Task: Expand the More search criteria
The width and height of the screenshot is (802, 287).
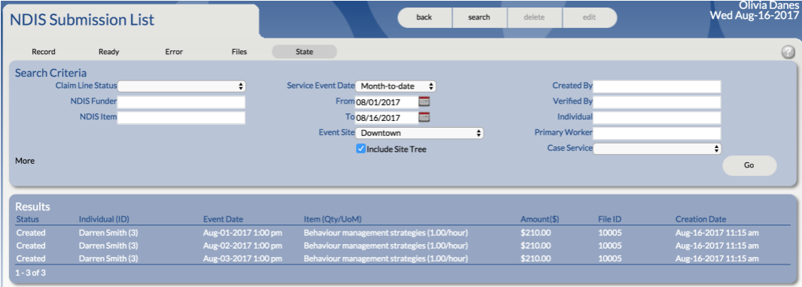Action: [25, 161]
